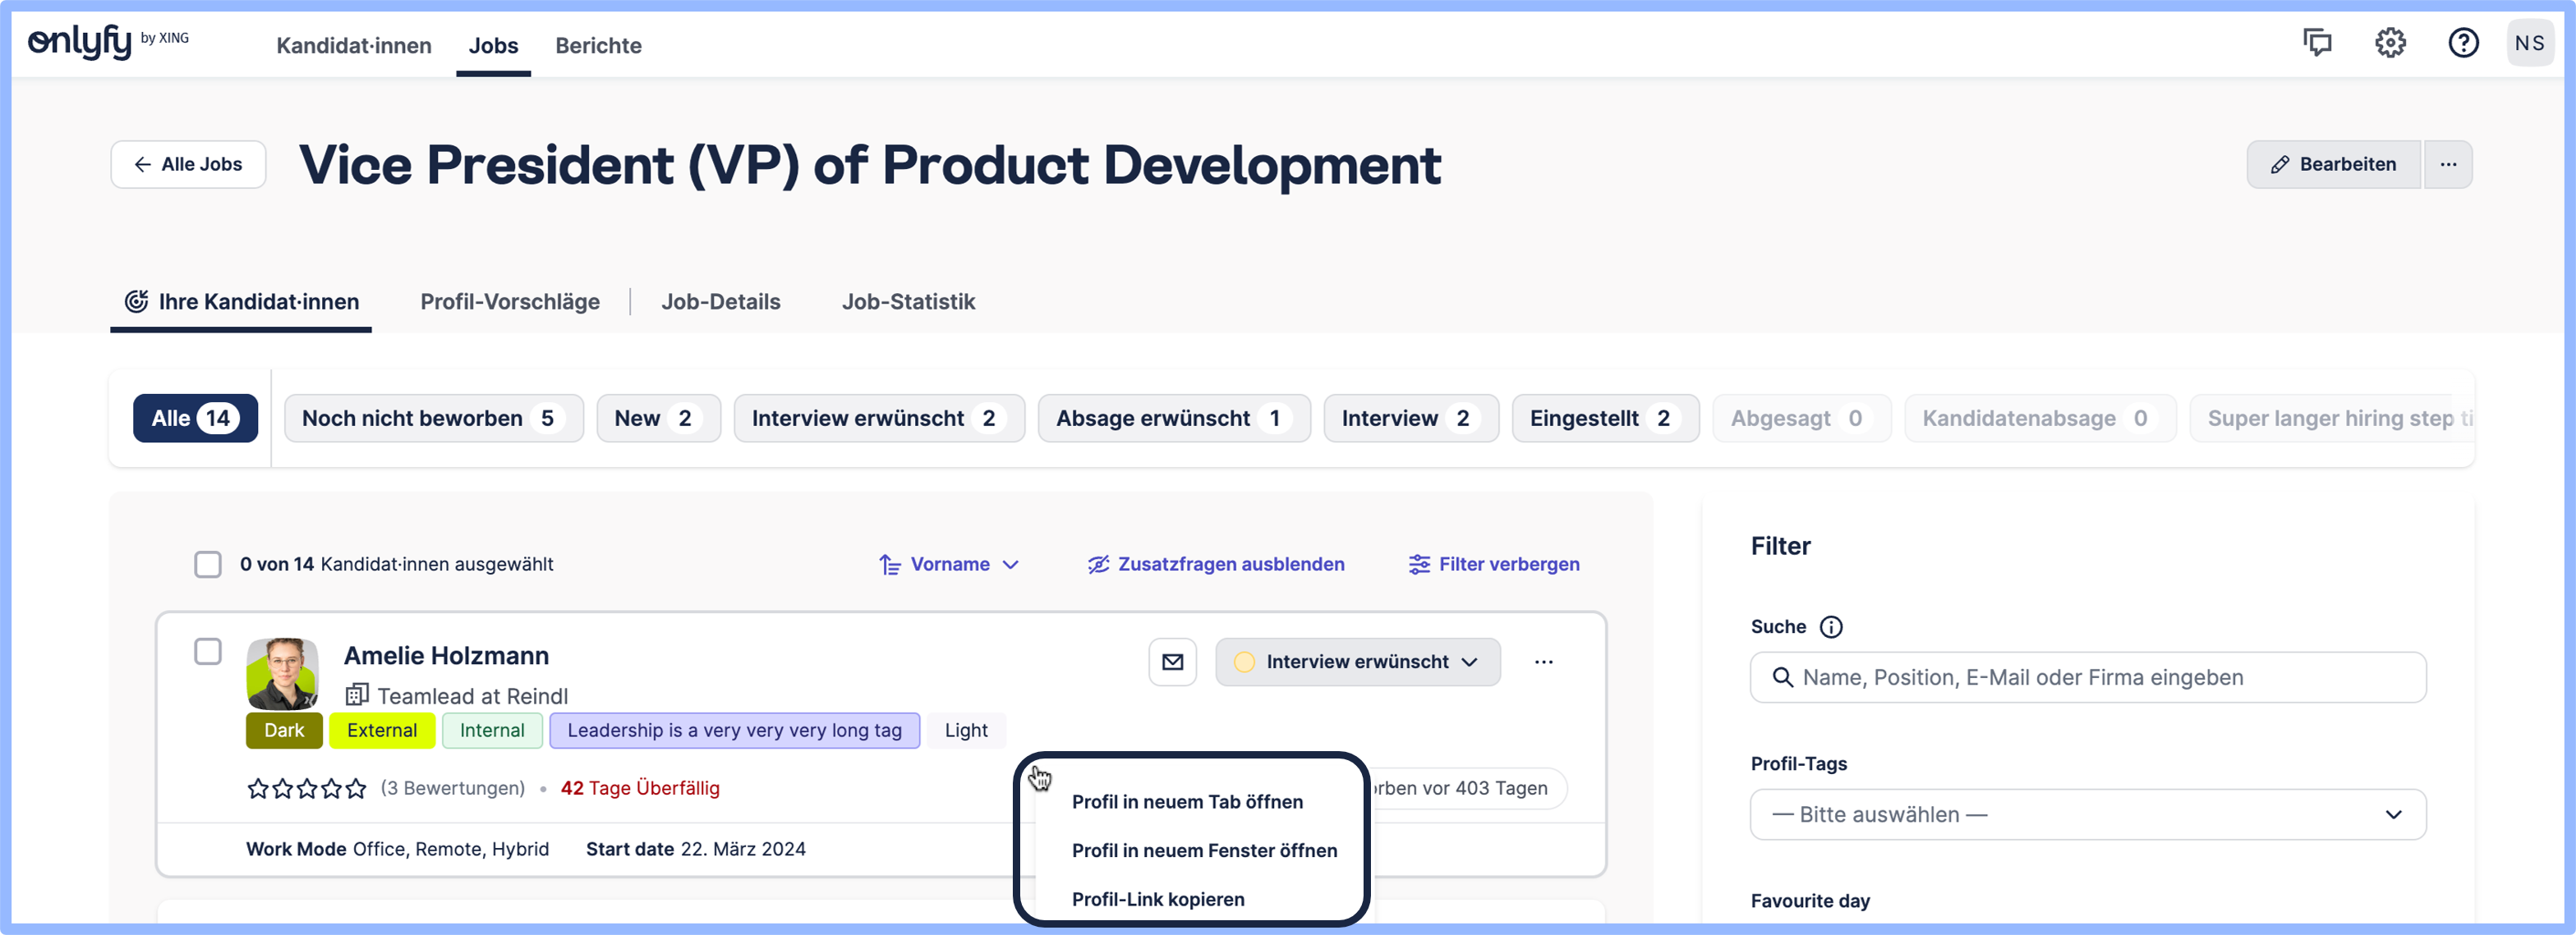Expand Vorname sort dropdown
Viewport: 2576px width, 935px height.
[949, 565]
